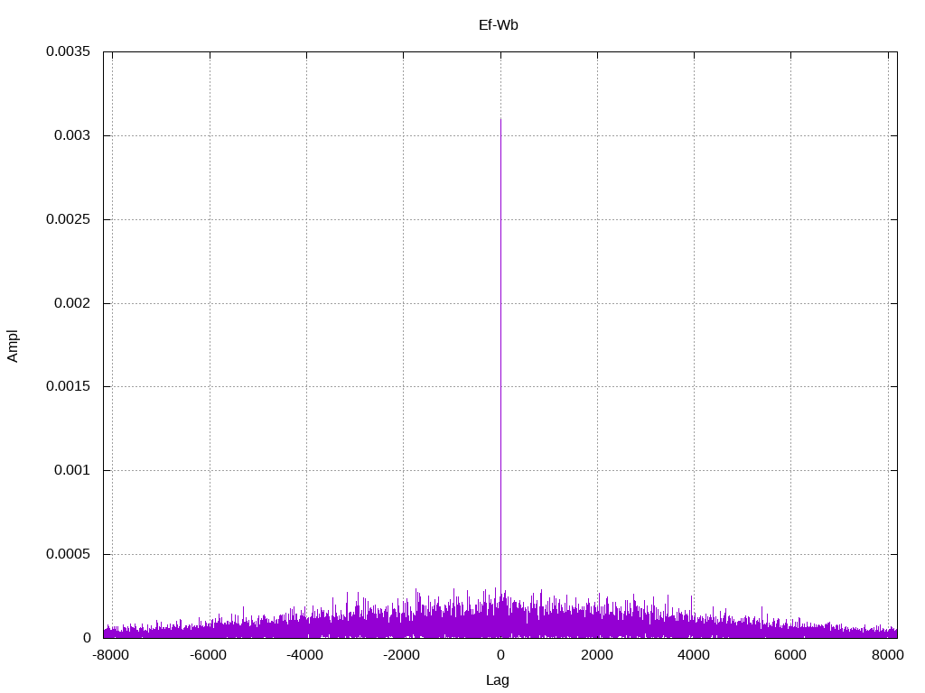Click the x-axis value -8000

click(x=111, y=655)
